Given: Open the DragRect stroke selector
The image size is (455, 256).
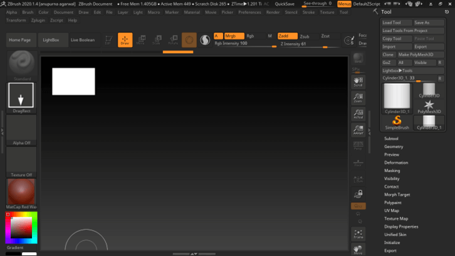Looking at the screenshot, I should point(21,98).
